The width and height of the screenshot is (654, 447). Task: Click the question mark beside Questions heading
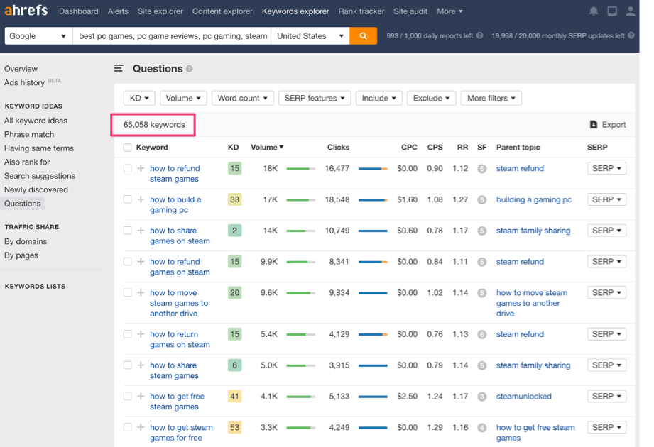pos(190,69)
